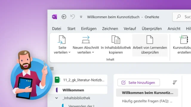Click In Inhaltsbibliothek kopieren

click(116, 45)
